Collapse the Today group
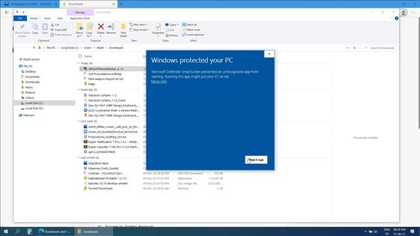The height and width of the screenshot is (236, 420). point(79,63)
